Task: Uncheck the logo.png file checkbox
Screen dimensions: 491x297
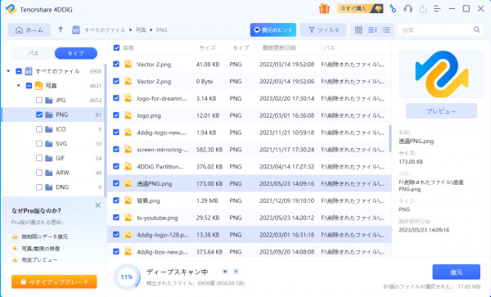Action: [x=116, y=115]
